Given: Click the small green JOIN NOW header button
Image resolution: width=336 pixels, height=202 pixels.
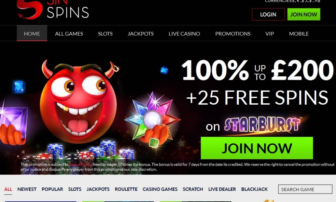Looking at the screenshot, I should 304,14.
